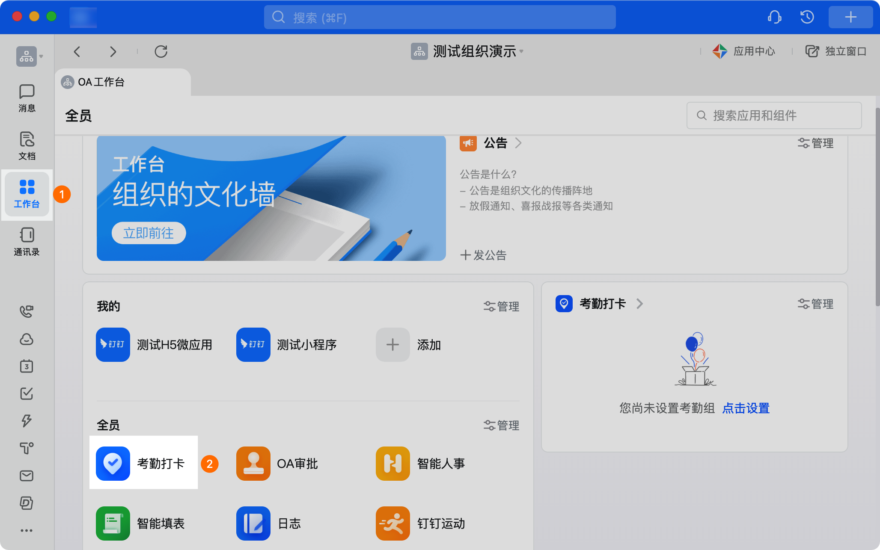Open the 消息 messages sidebar icon
880x550 pixels.
point(27,98)
